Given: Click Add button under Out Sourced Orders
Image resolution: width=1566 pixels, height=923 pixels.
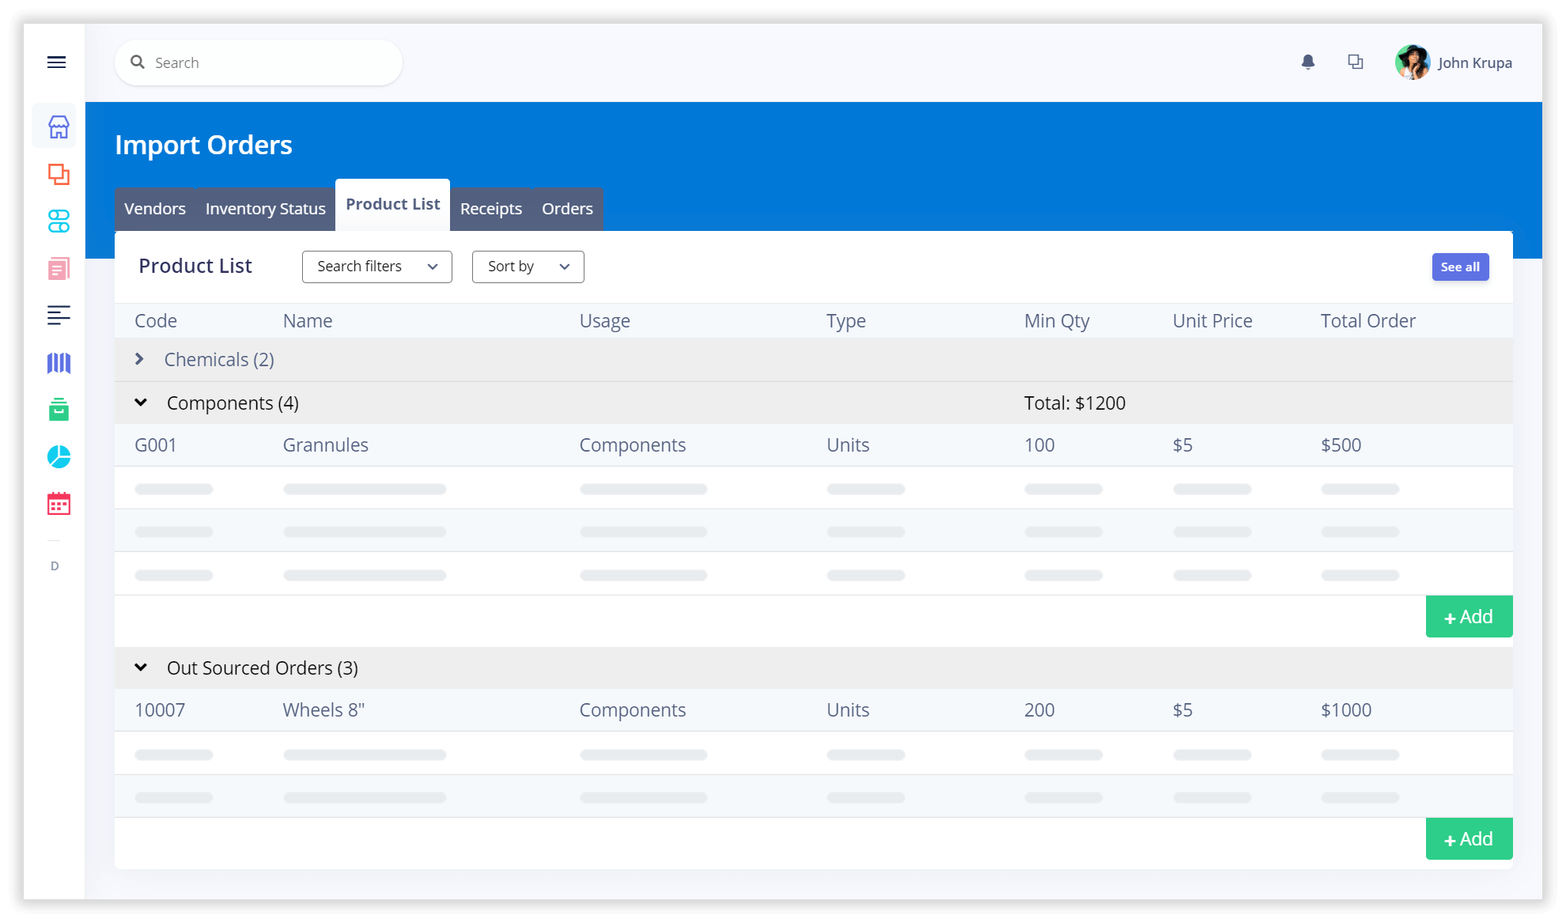Looking at the screenshot, I should click(x=1469, y=839).
